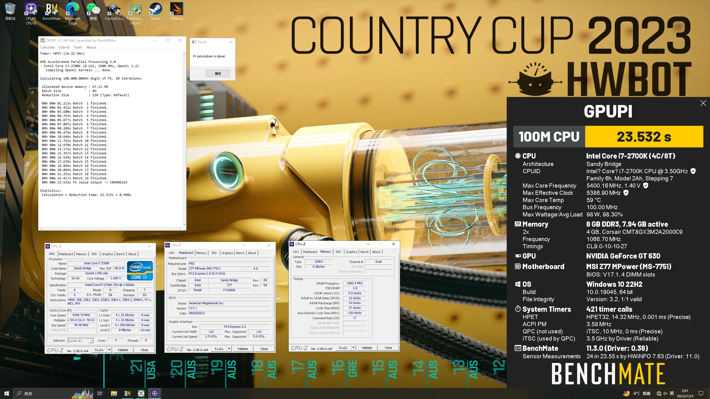Image resolution: width=710 pixels, height=399 pixels.
Task: Open the Microsoft Edge desktop icon
Action: point(72,13)
